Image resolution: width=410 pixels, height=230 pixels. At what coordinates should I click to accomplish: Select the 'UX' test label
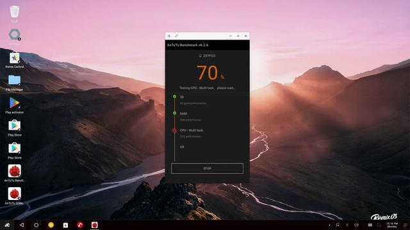click(182, 147)
